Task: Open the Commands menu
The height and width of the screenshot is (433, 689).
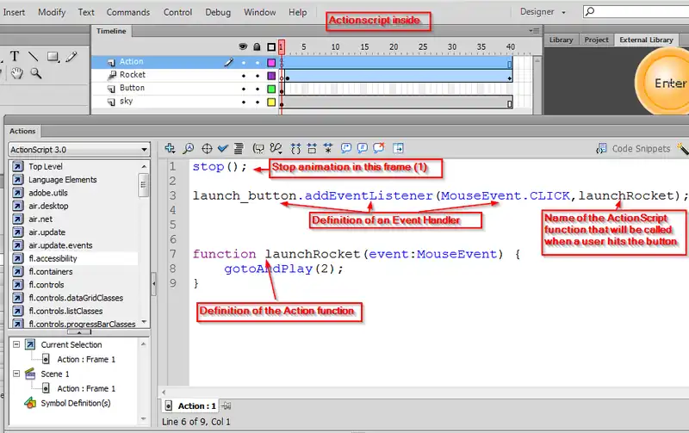Action: (x=128, y=13)
